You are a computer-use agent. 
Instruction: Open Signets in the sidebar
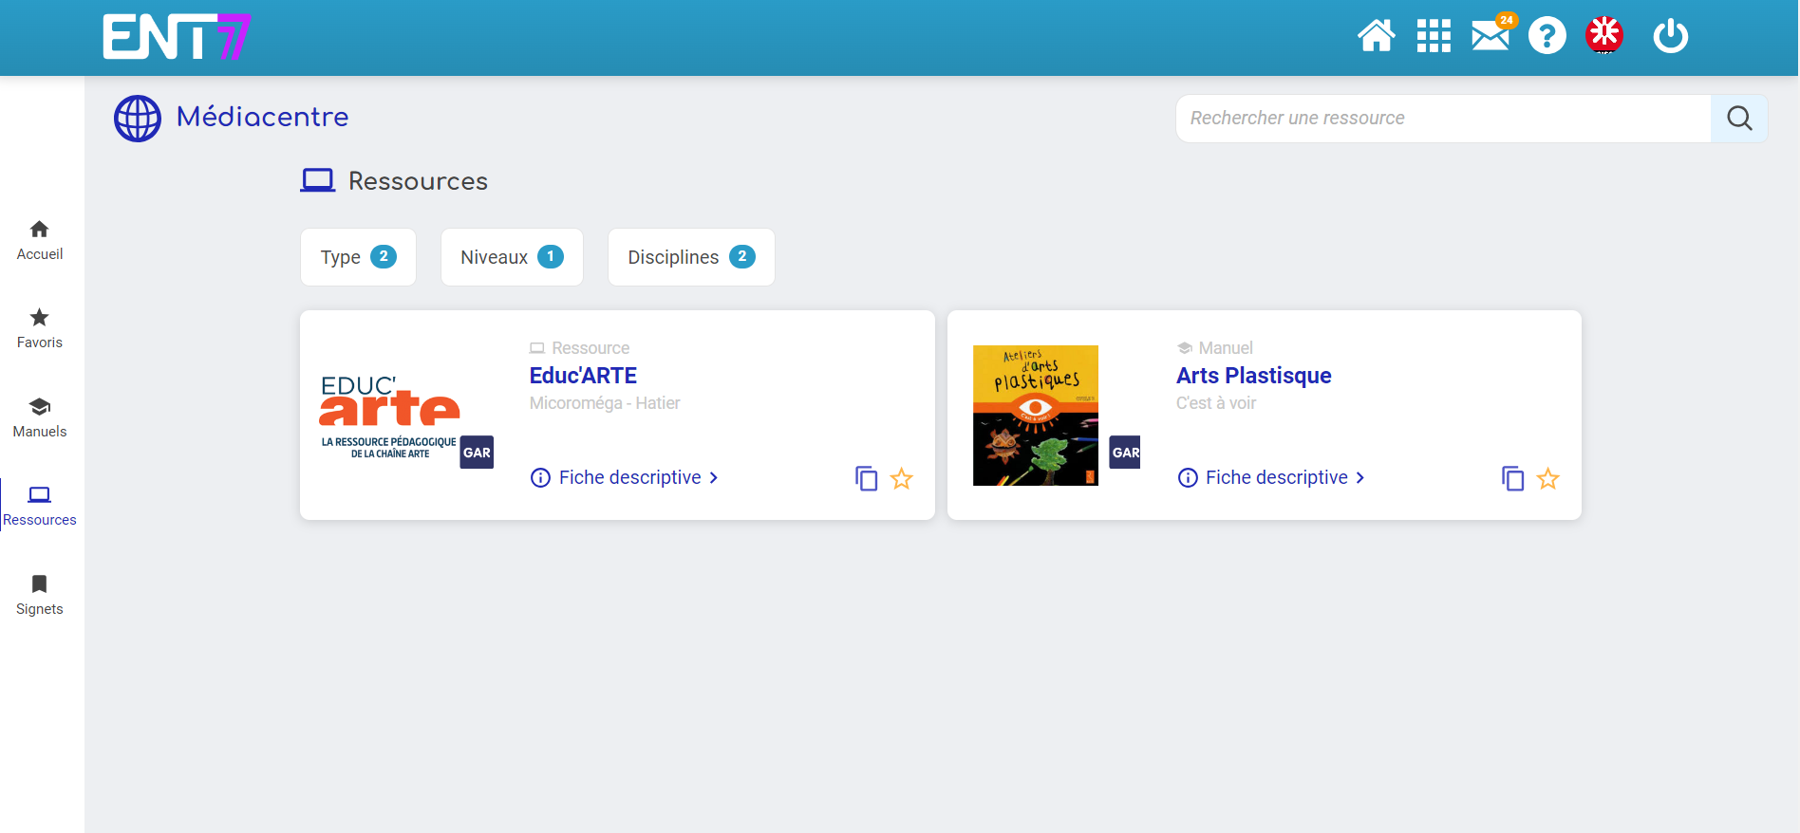(40, 595)
